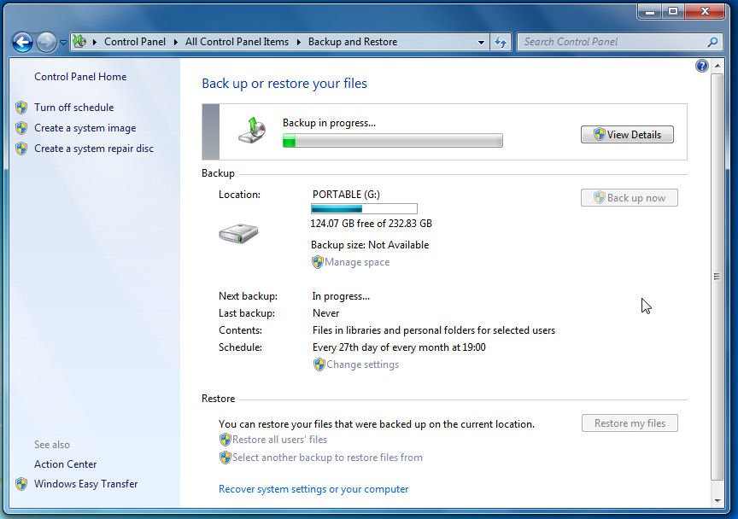The width and height of the screenshot is (738, 519).
Task: Click the Control Panel icon in address bar
Action: click(79, 42)
